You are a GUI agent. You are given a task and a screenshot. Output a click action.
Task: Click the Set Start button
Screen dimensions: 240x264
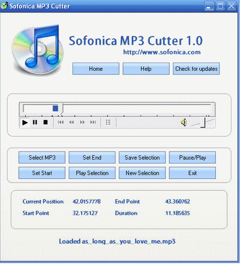point(42,173)
